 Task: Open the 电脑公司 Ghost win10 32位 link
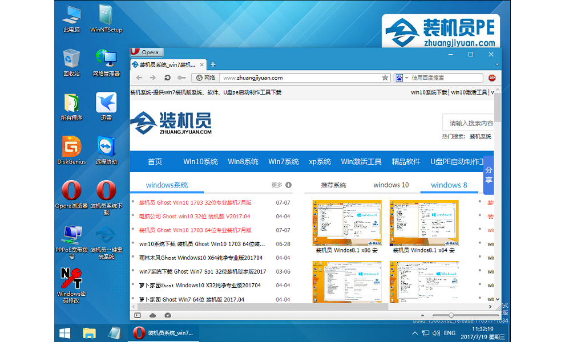click(x=195, y=217)
